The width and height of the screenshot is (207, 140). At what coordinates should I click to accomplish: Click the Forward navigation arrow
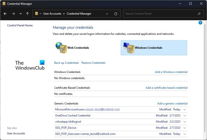pos(13,14)
